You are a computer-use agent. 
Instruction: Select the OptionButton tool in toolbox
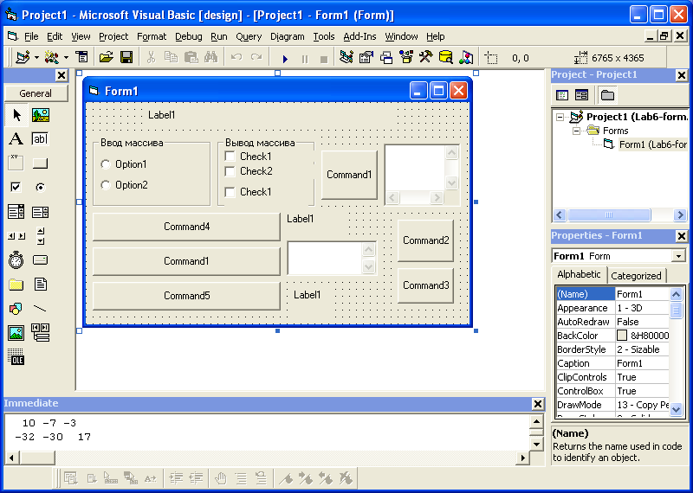click(40, 188)
